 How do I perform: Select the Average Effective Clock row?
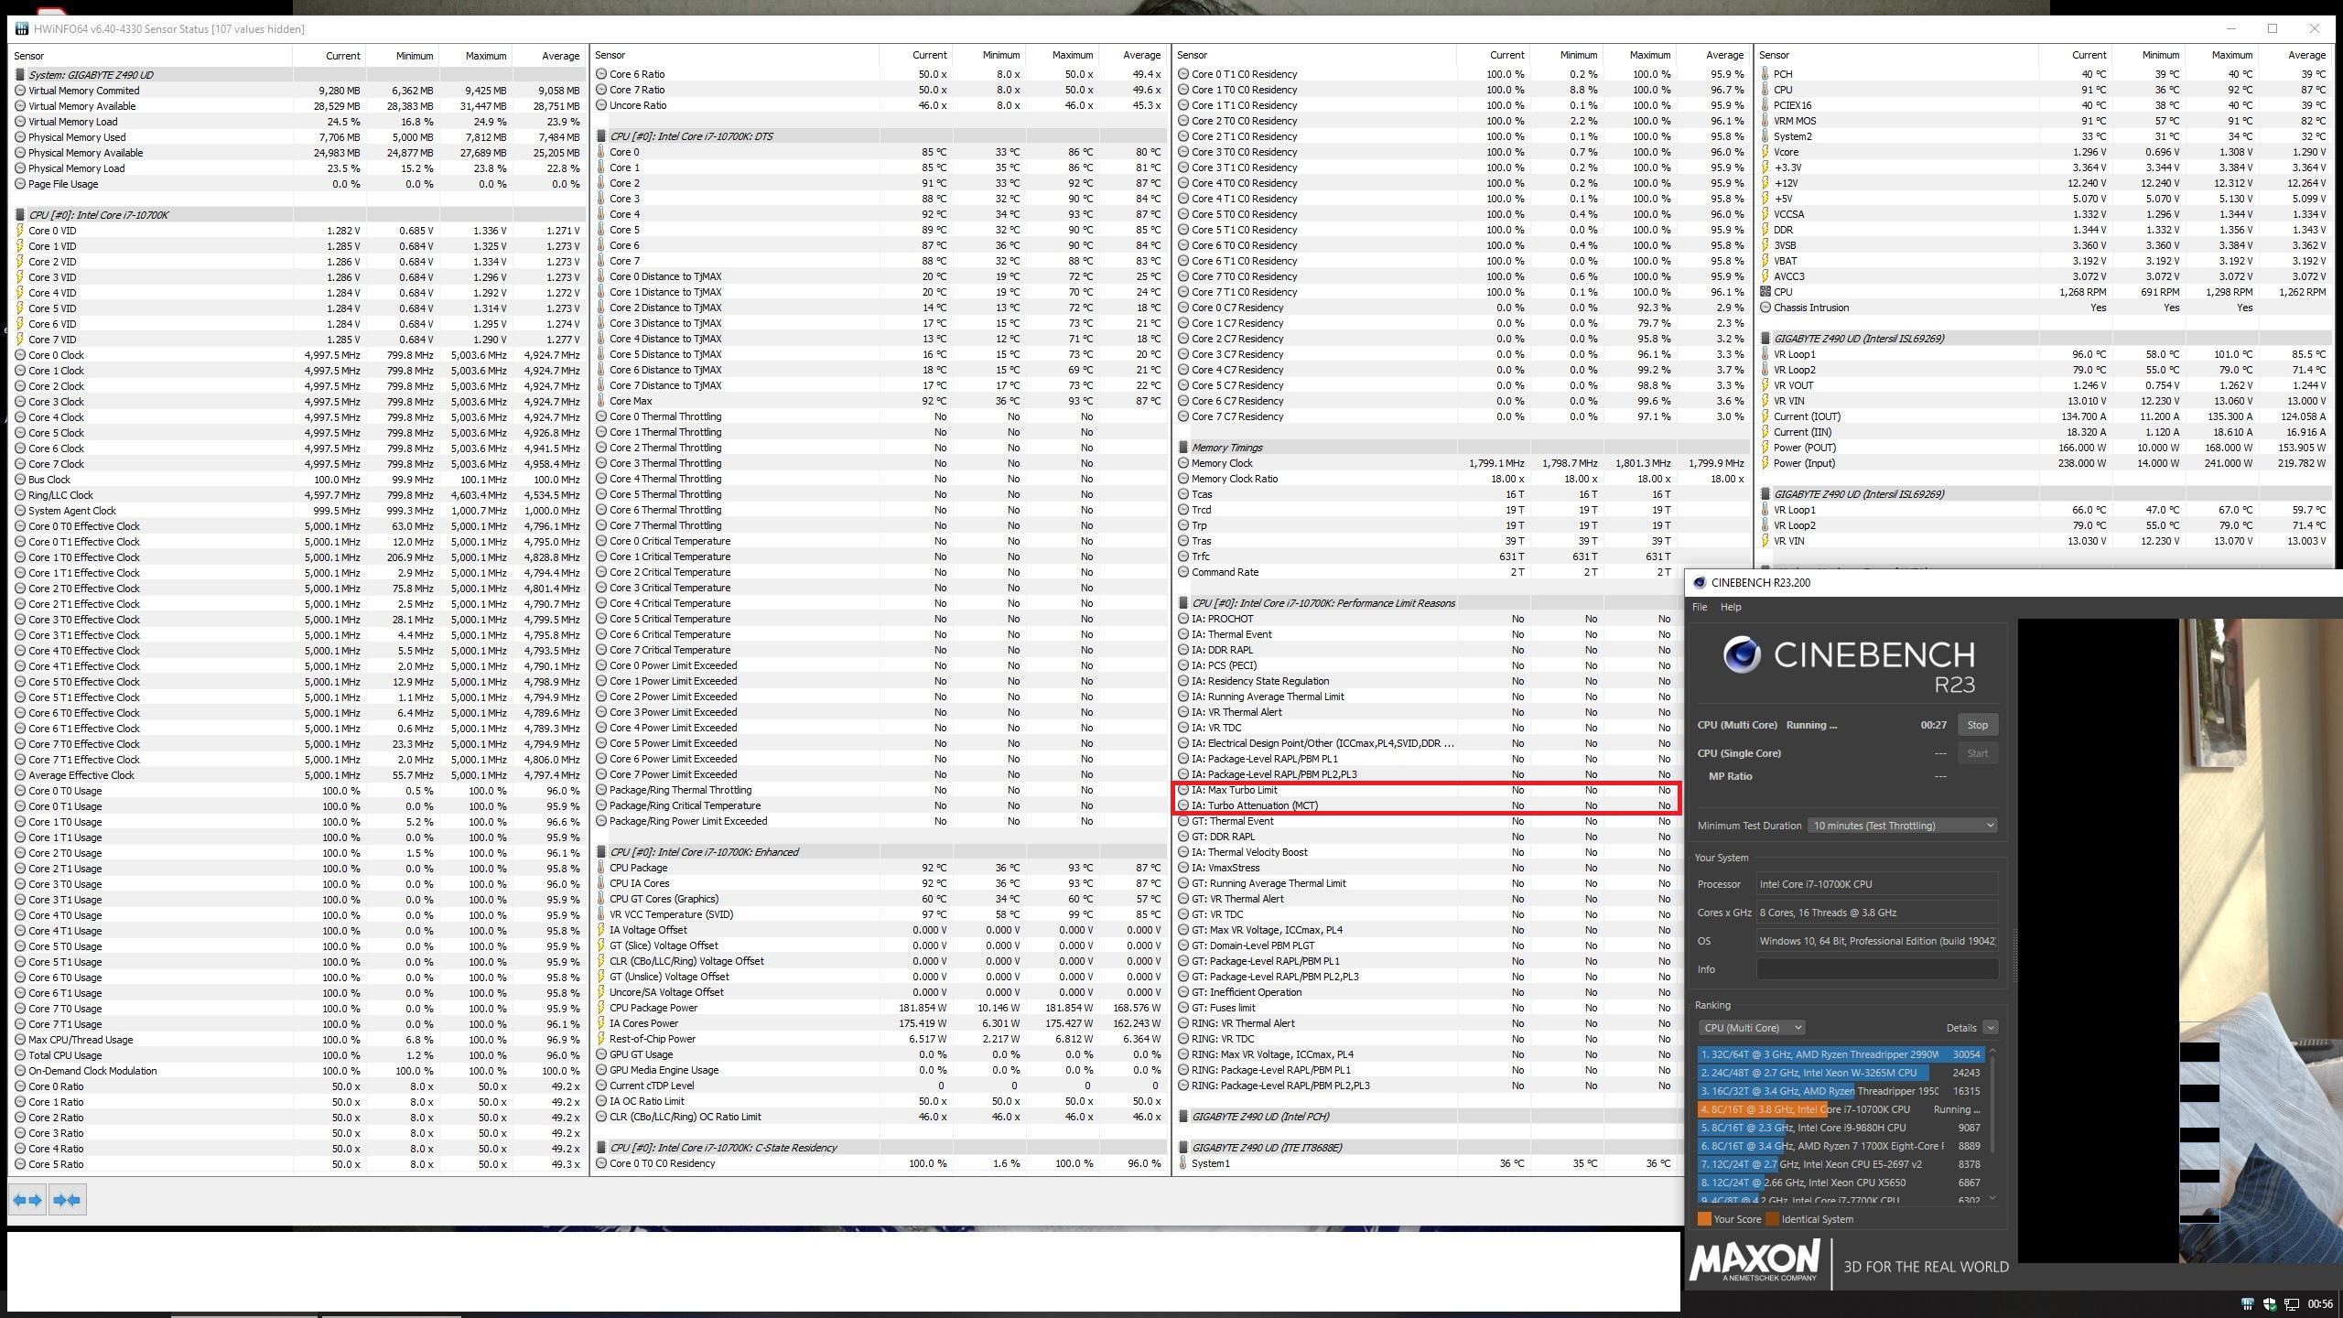[298, 775]
